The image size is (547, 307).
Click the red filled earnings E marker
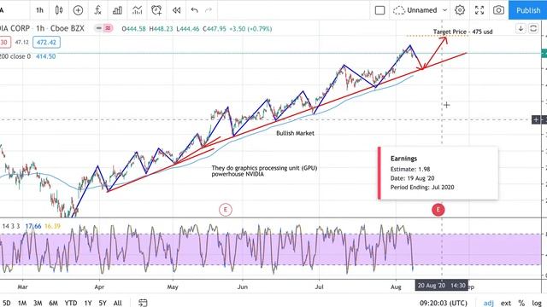(438, 210)
